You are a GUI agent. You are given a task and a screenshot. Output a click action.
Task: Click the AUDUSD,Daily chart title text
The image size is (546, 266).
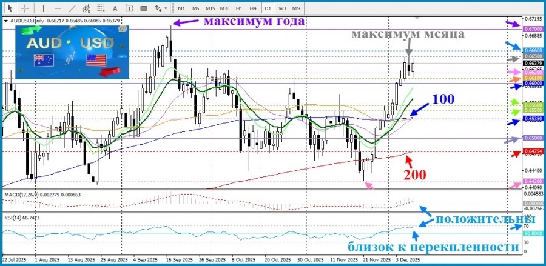[27, 21]
